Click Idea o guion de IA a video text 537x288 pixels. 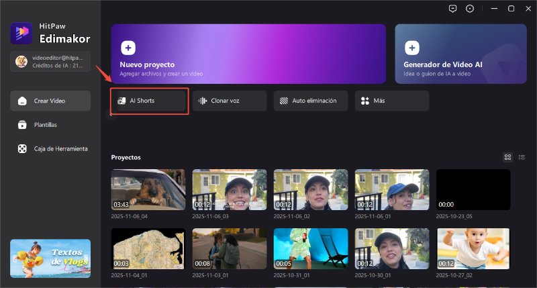[x=437, y=74]
